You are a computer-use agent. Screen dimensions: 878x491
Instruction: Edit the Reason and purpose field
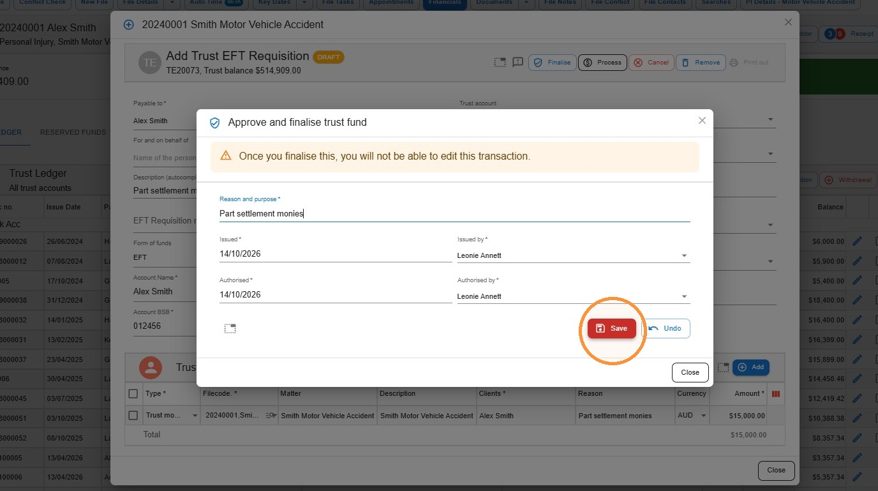point(454,214)
